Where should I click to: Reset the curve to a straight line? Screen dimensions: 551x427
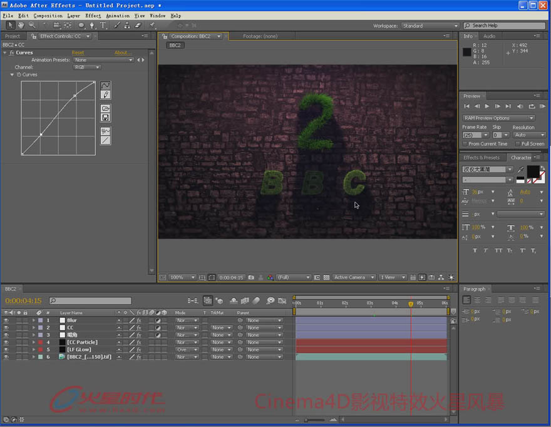tap(105, 140)
